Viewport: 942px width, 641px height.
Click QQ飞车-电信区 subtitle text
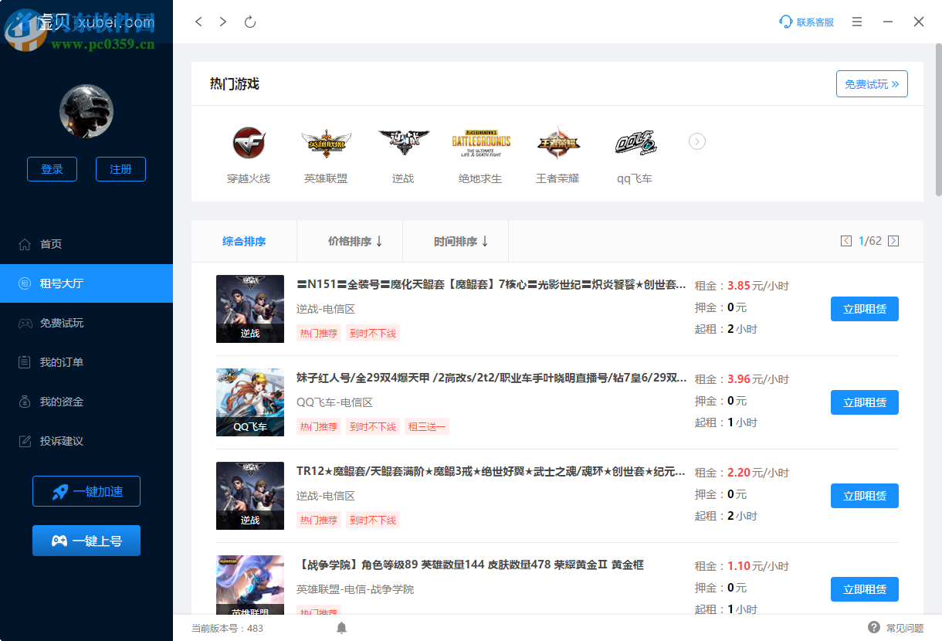pos(334,402)
